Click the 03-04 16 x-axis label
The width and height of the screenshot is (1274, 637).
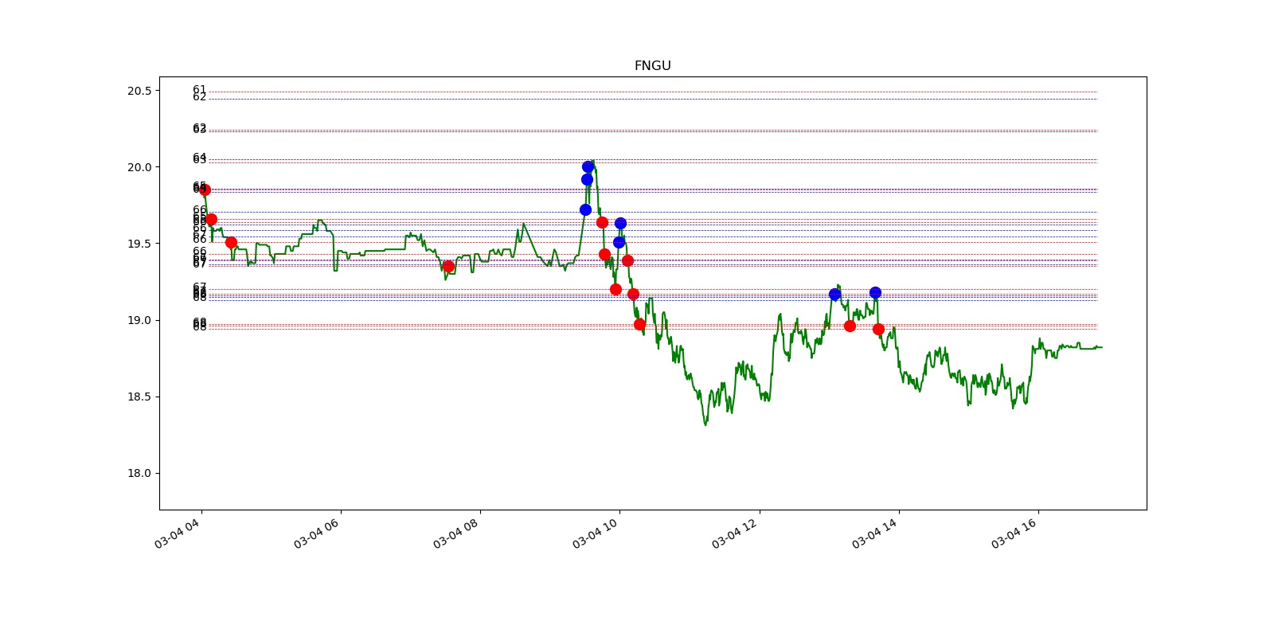1014,532
